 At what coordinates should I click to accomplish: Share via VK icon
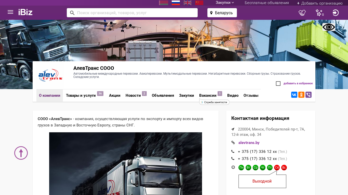tap(294, 95)
